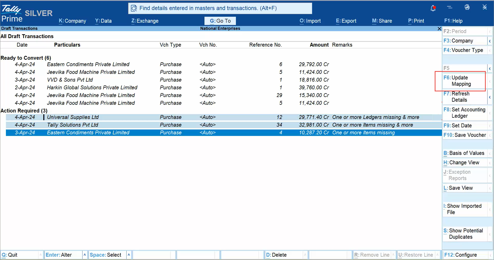494x260 pixels.
Task: Click the Amount column header
Action: point(319,45)
